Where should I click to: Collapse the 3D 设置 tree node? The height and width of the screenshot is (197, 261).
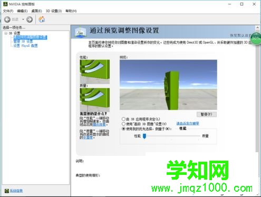pos(6,33)
